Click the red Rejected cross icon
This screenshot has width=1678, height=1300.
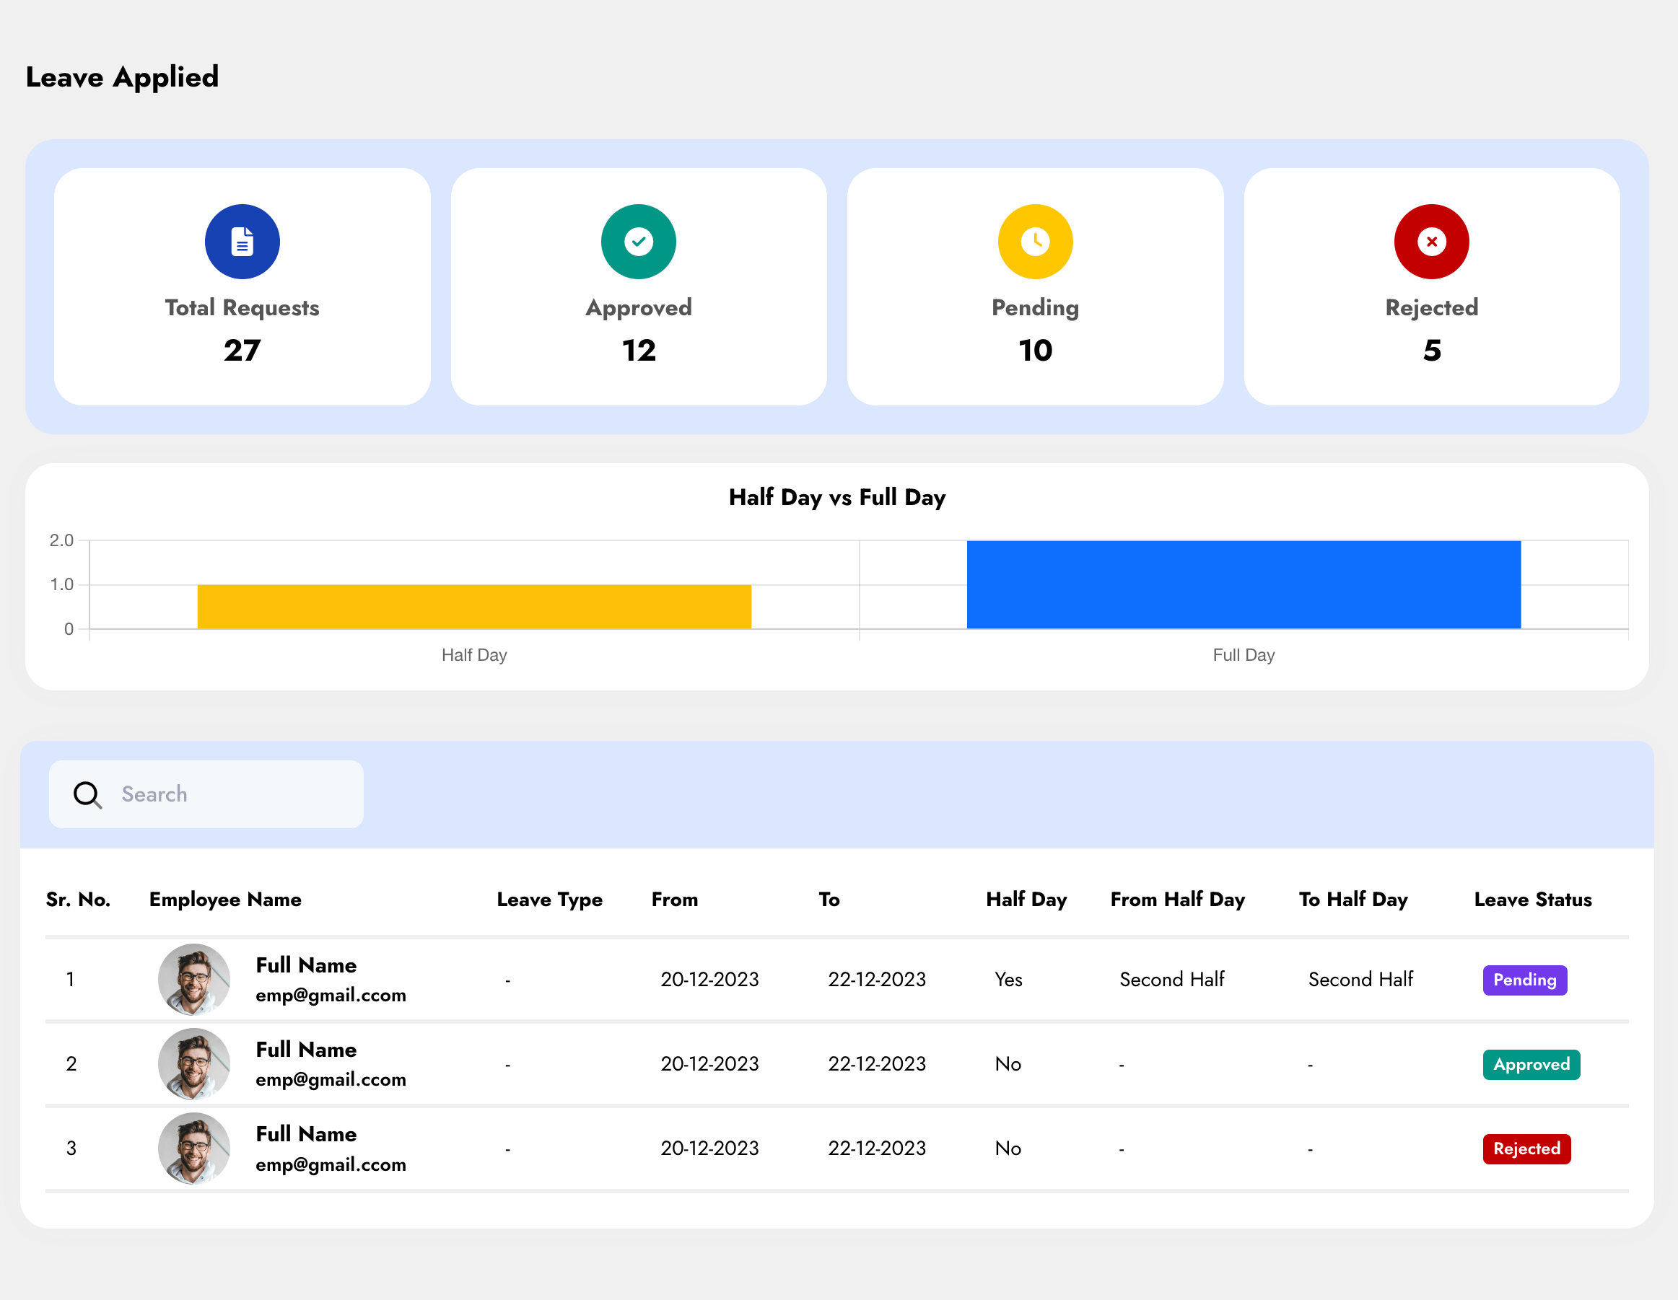click(1430, 241)
